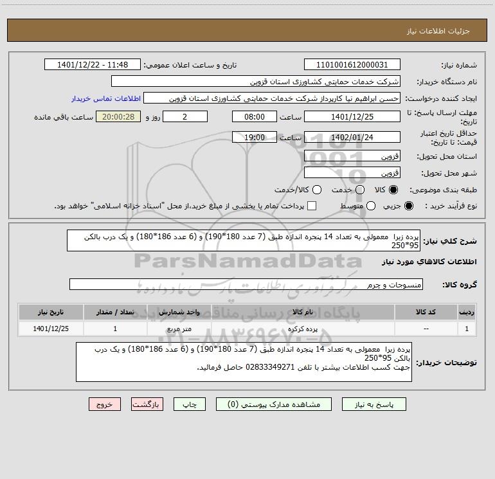Click the خروج exit button
Viewport: 495px width, 479px height.
click(x=105, y=404)
